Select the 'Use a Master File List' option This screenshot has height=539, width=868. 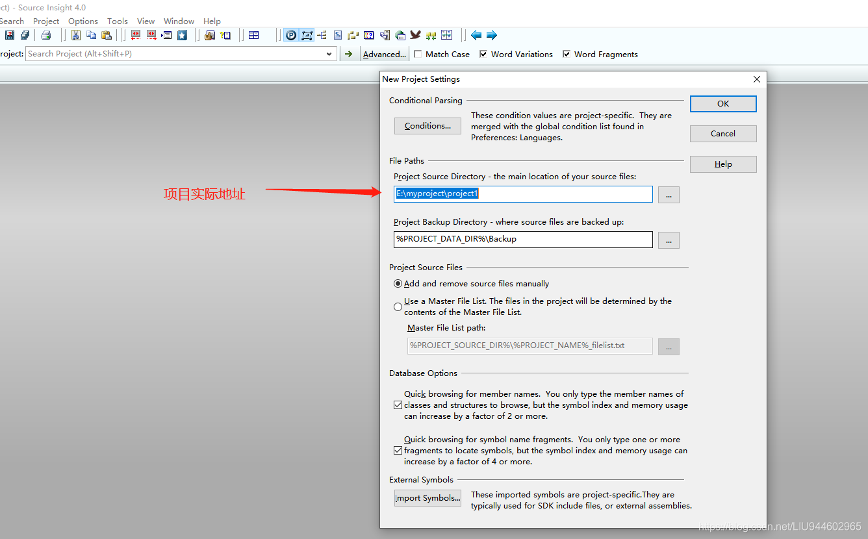pyautogui.click(x=398, y=307)
